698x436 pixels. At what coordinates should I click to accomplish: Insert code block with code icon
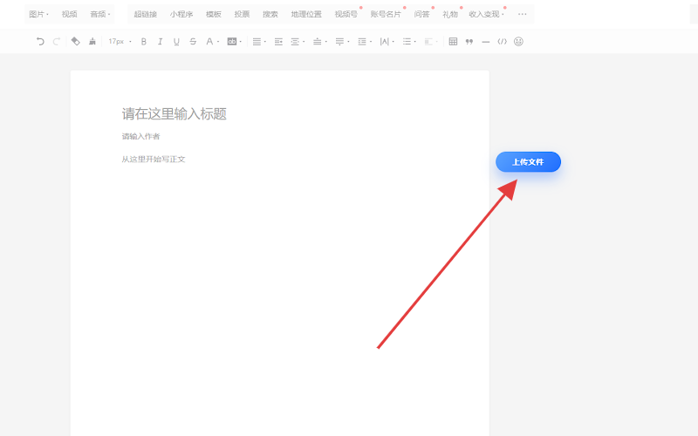[502, 41]
